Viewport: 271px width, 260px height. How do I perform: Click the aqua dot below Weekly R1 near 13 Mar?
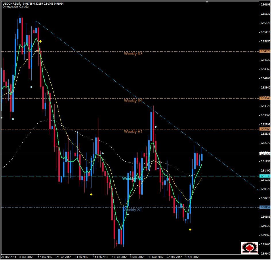click(156, 126)
